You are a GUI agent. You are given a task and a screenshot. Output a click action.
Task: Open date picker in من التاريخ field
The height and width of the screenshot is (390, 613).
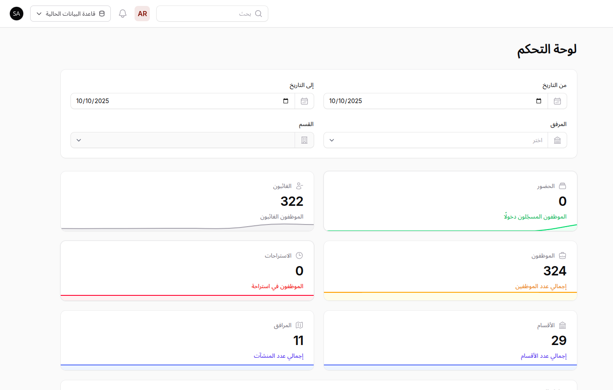pyautogui.click(x=539, y=101)
